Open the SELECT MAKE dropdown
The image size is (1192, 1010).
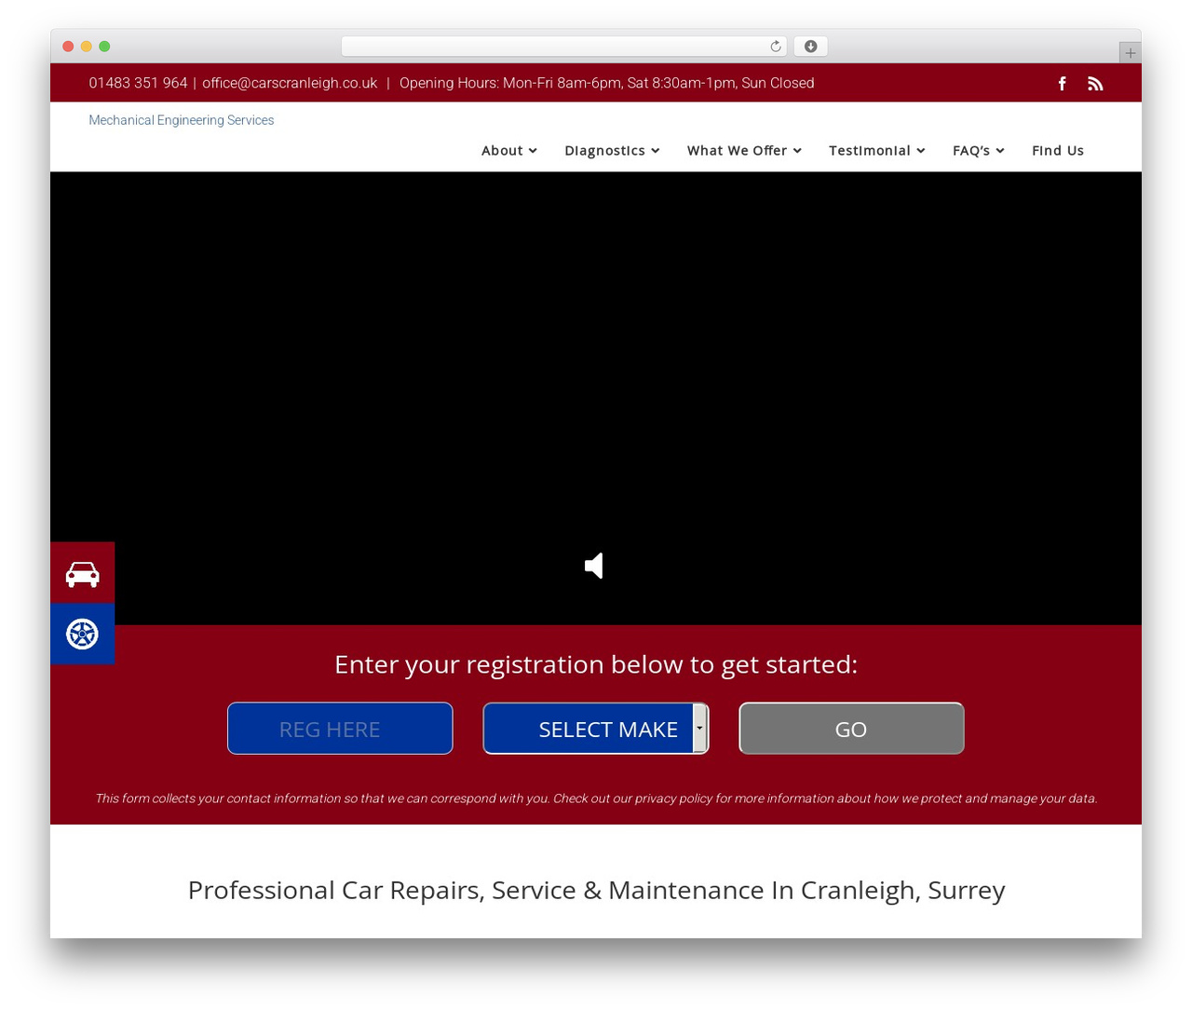[x=596, y=729]
